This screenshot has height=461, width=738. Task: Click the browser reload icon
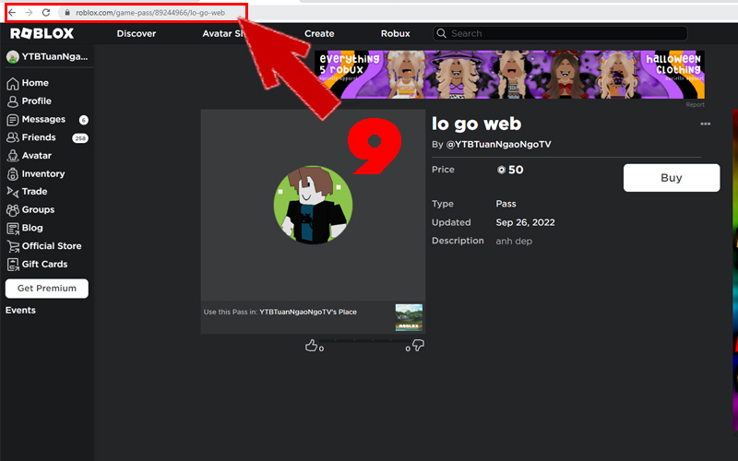tap(45, 13)
